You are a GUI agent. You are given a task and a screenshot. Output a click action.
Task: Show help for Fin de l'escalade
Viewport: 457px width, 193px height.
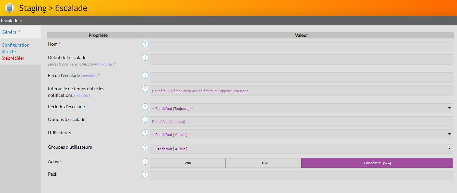click(x=145, y=75)
